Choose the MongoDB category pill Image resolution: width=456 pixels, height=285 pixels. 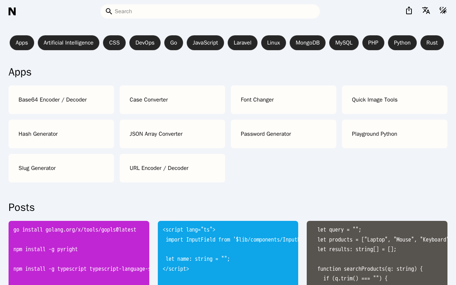pyautogui.click(x=307, y=43)
